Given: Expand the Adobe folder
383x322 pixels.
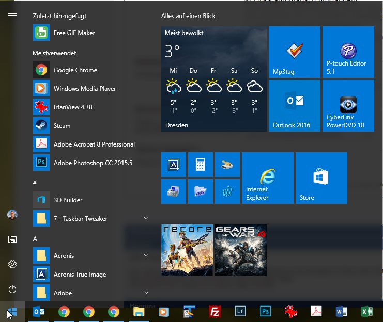Looking at the screenshot, I should coord(146,293).
